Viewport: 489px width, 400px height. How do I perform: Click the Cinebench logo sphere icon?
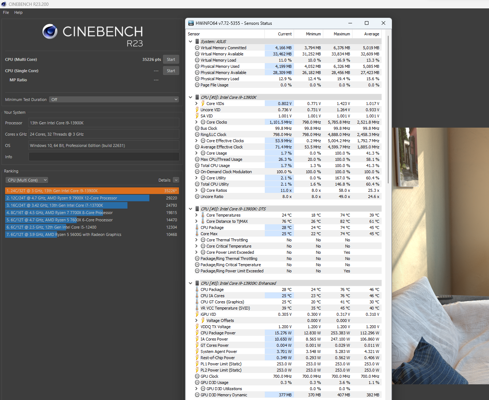coord(50,31)
